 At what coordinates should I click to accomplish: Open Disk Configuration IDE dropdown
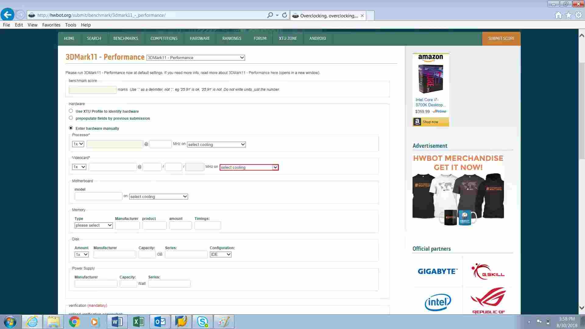pos(221,254)
